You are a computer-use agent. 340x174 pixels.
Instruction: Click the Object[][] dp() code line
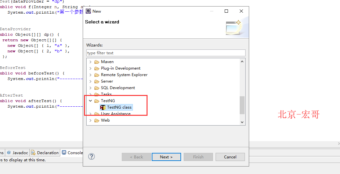pos(30,34)
